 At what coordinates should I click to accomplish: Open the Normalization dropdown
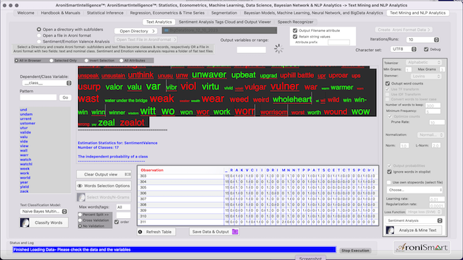tap(430, 135)
